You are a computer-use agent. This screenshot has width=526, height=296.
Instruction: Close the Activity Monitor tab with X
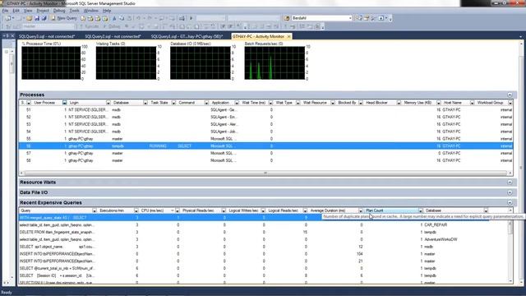pyautogui.click(x=288, y=36)
